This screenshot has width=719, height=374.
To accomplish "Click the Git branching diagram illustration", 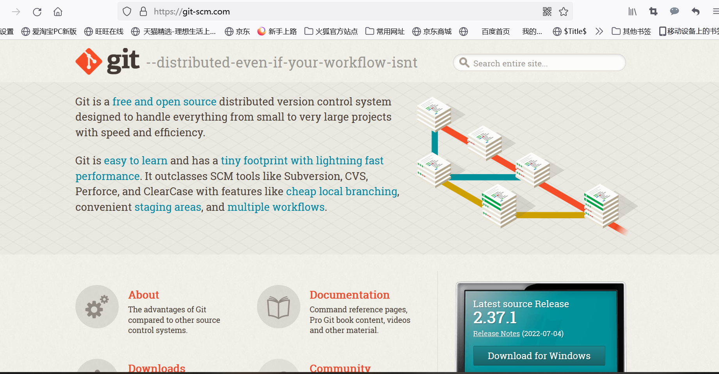I will pos(527,166).
